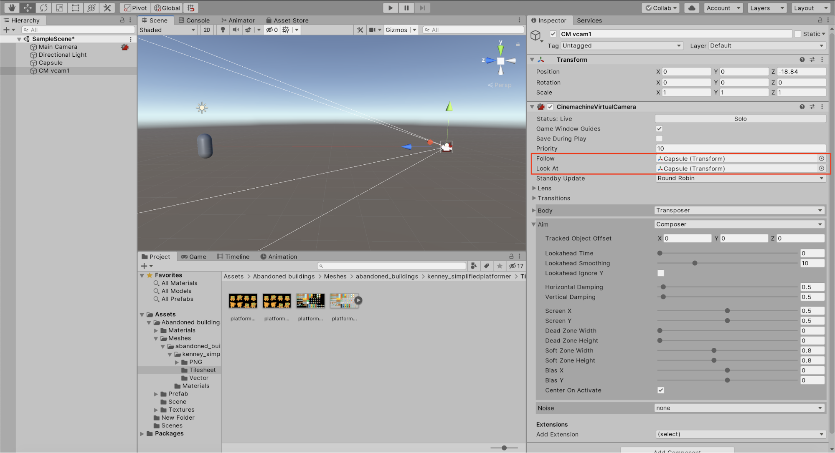
Task: Open the Timeline tab
Action: coord(233,257)
